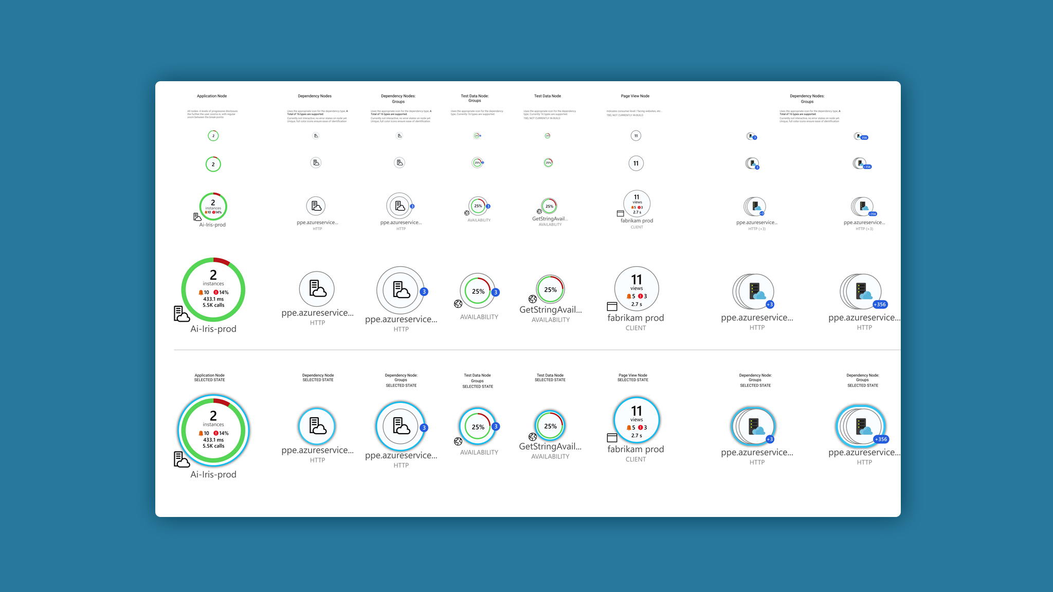1053x592 pixels.
Task: Click the tiniest page view circle showing 11
Action: [636, 136]
